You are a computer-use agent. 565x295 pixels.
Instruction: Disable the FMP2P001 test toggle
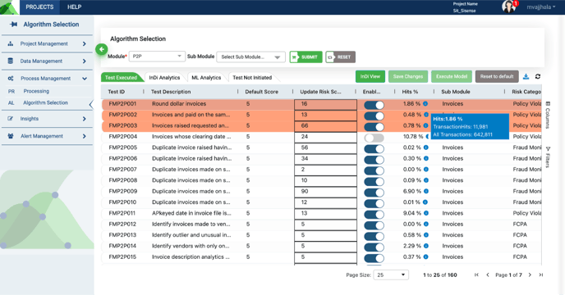pos(374,105)
